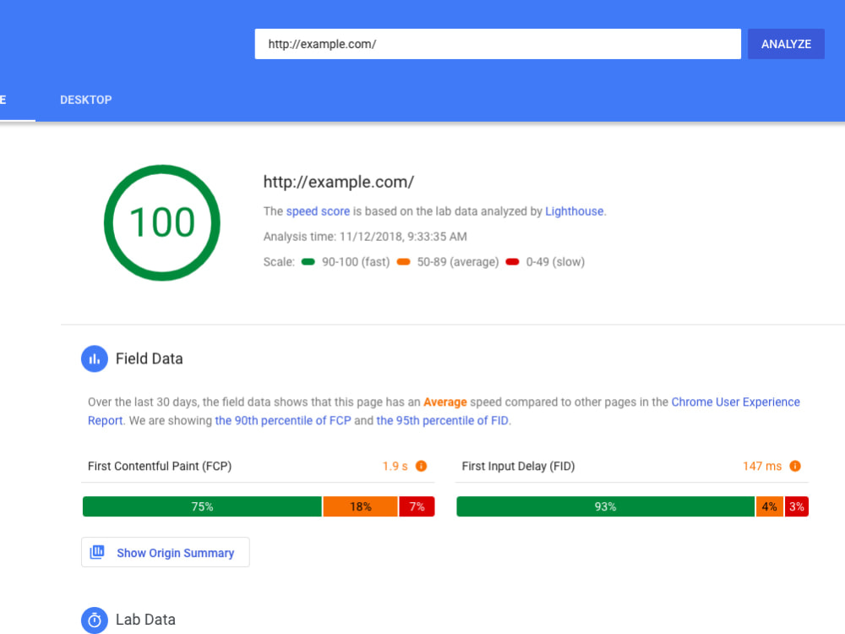Switch to the DESKTOP tab
The width and height of the screenshot is (845, 634).
click(x=85, y=100)
